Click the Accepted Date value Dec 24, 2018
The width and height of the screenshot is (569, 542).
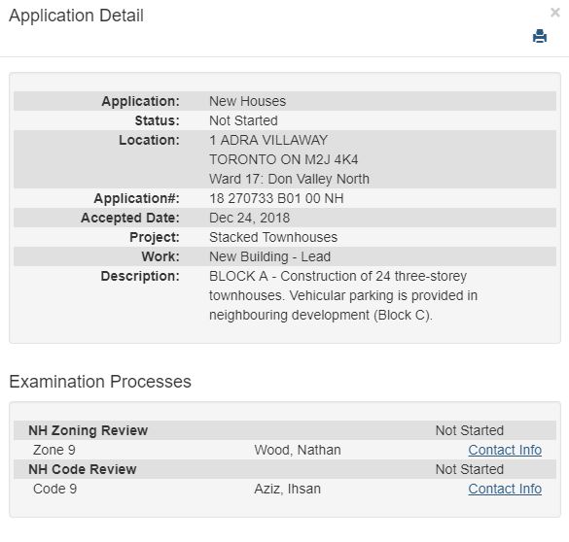250,218
